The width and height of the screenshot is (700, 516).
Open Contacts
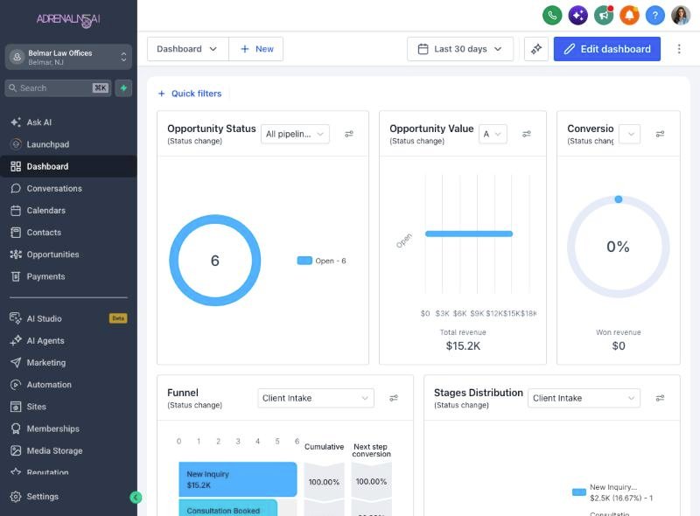click(68, 233)
